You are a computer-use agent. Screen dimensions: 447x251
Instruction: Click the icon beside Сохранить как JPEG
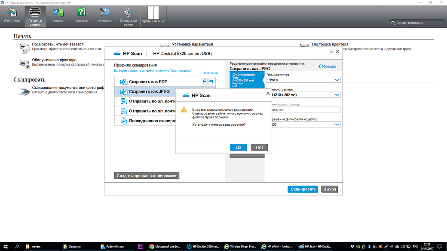[x=123, y=92]
